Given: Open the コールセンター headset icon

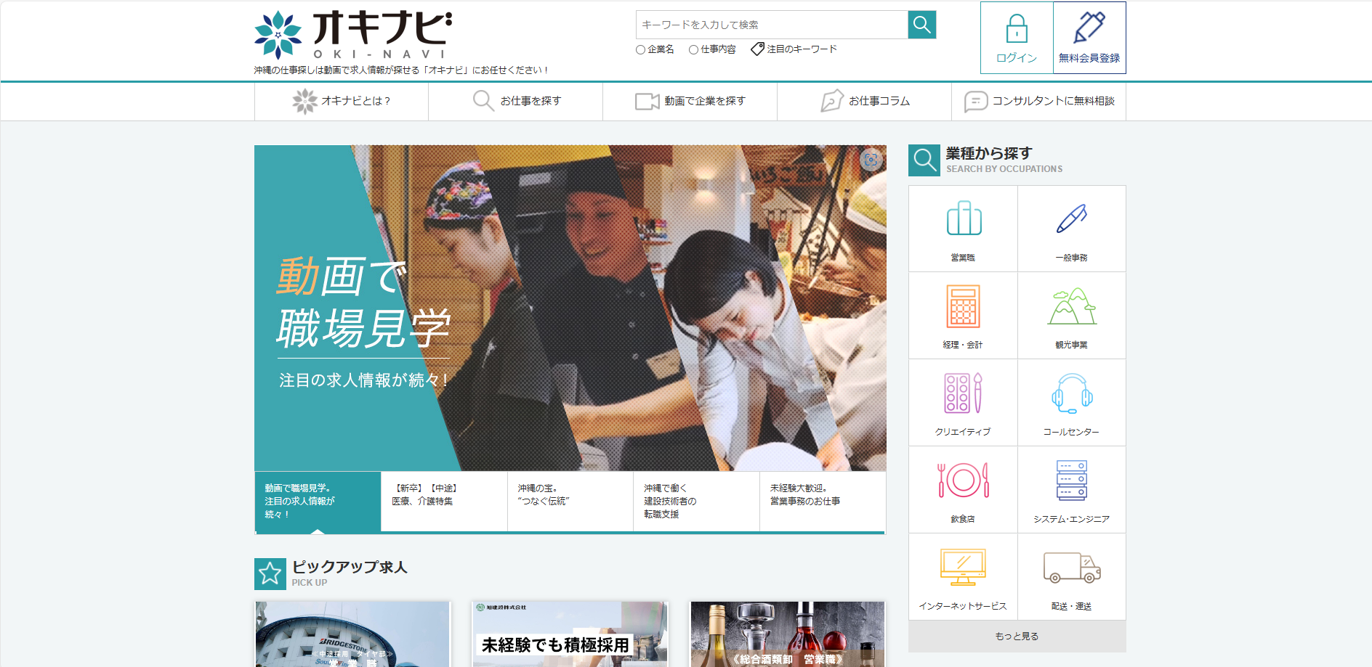Looking at the screenshot, I should pyautogui.click(x=1071, y=393).
